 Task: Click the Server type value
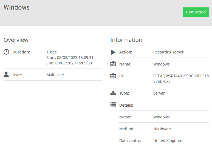159,93
